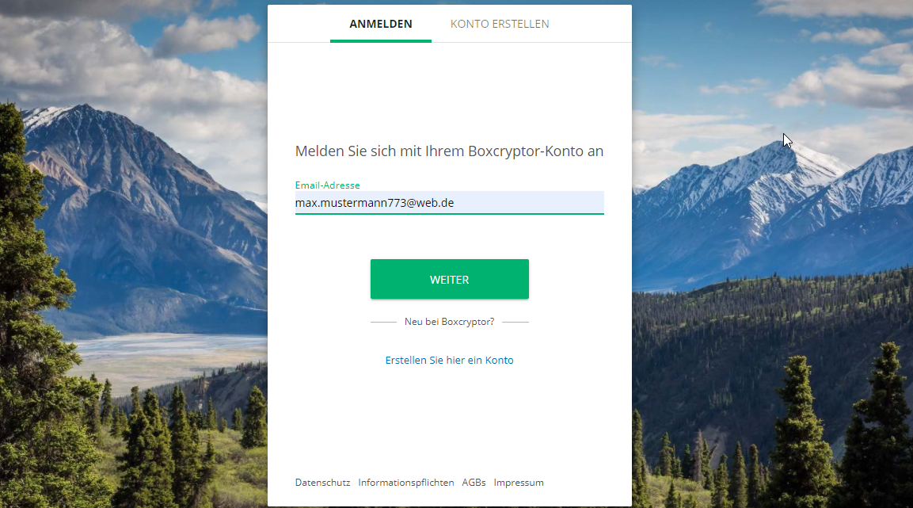Focus the Email-Adresse input field
This screenshot has width=913, height=508.
click(x=450, y=203)
